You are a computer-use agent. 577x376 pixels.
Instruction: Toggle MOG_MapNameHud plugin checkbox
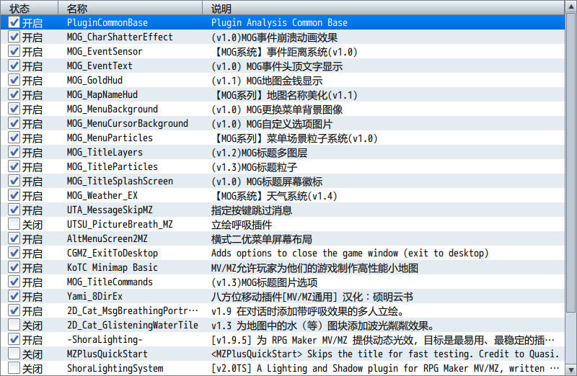click(x=14, y=94)
